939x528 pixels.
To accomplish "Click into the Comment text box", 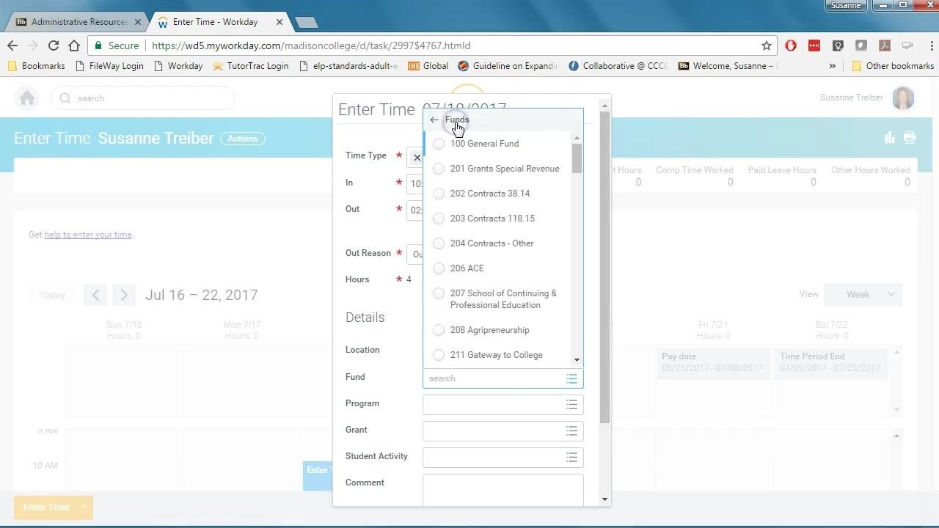I will click(503, 490).
